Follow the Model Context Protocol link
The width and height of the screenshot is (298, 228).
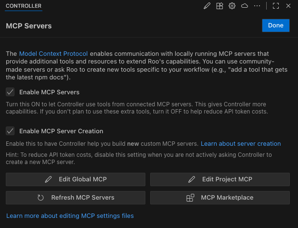[x=53, y=53]
